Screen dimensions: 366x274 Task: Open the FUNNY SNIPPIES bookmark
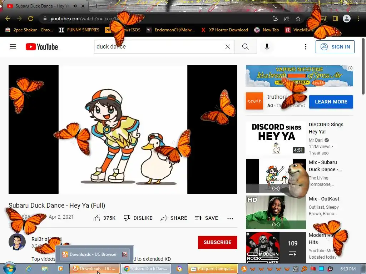coord(79,30)
